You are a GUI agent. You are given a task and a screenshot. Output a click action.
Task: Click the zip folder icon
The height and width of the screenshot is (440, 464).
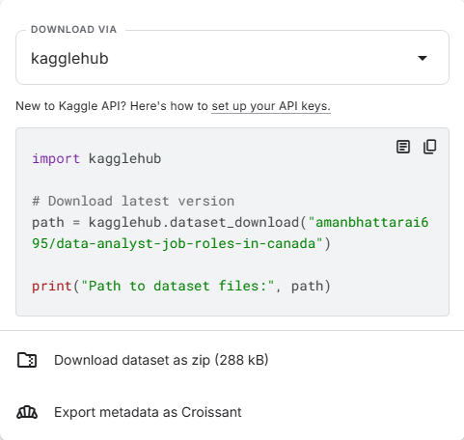27,360
